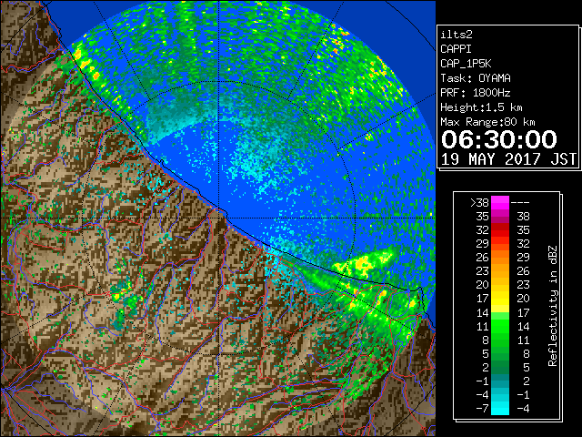This screenshot has height=437, width=582.
Task: Pick the bright cyan bottom swatch of scale
Action: 500,409
